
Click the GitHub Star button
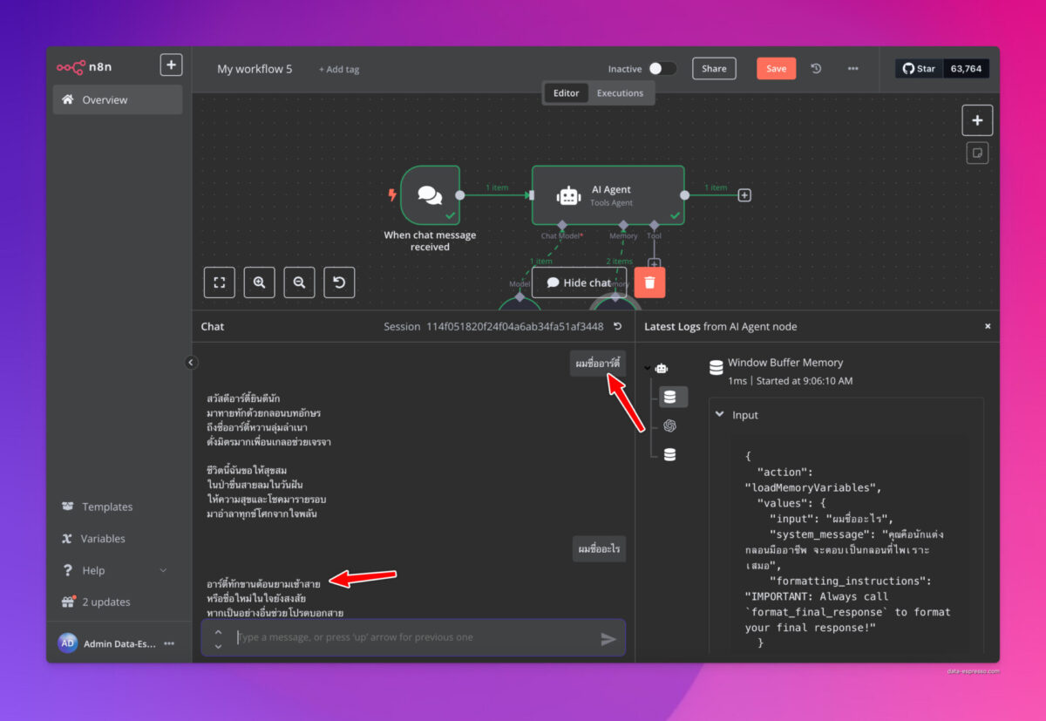click(919, 69)
